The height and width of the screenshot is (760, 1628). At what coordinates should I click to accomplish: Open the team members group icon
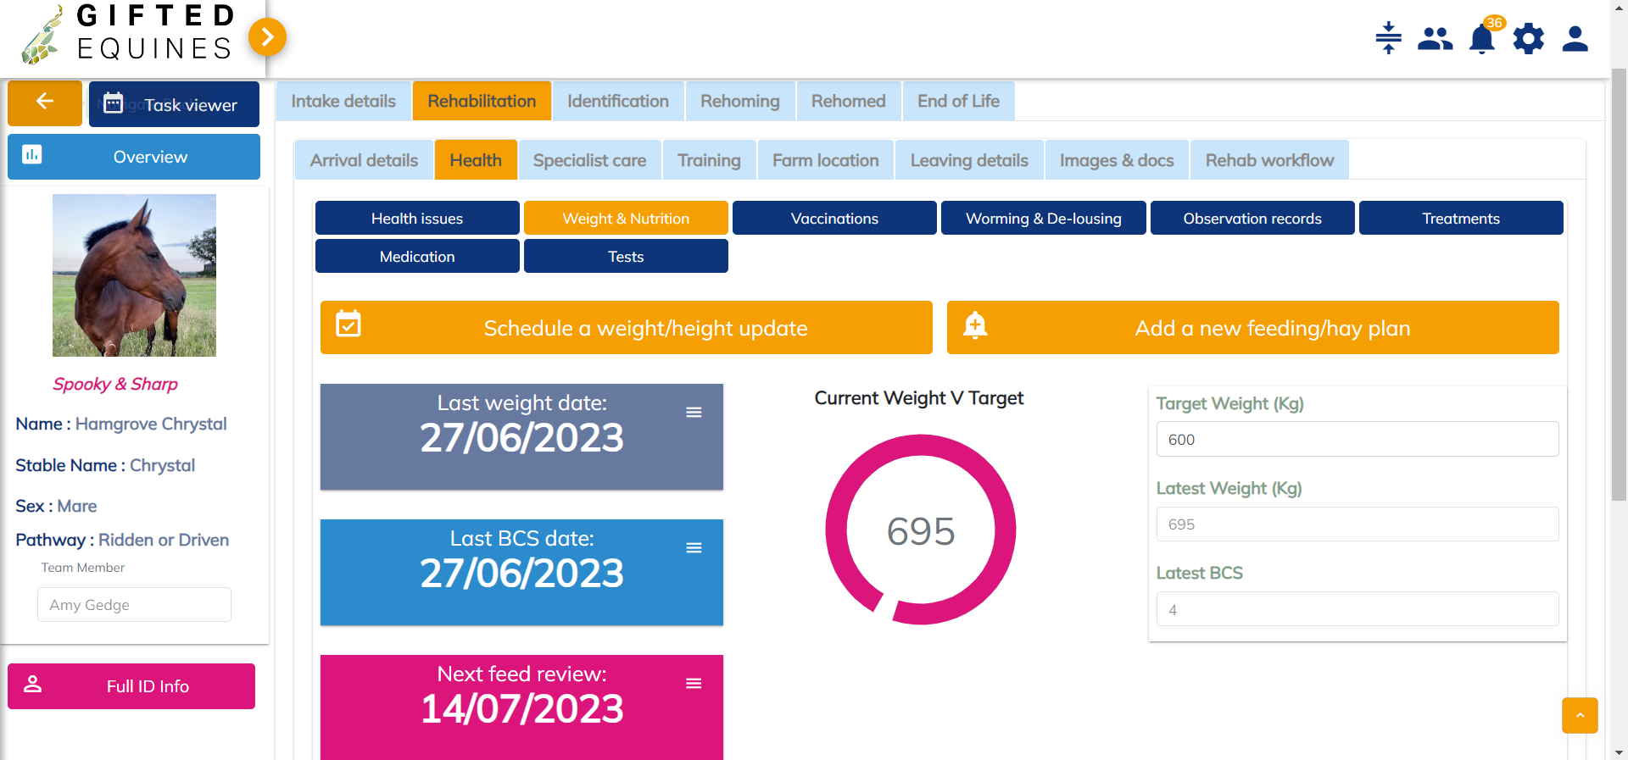coord(1435,39)
